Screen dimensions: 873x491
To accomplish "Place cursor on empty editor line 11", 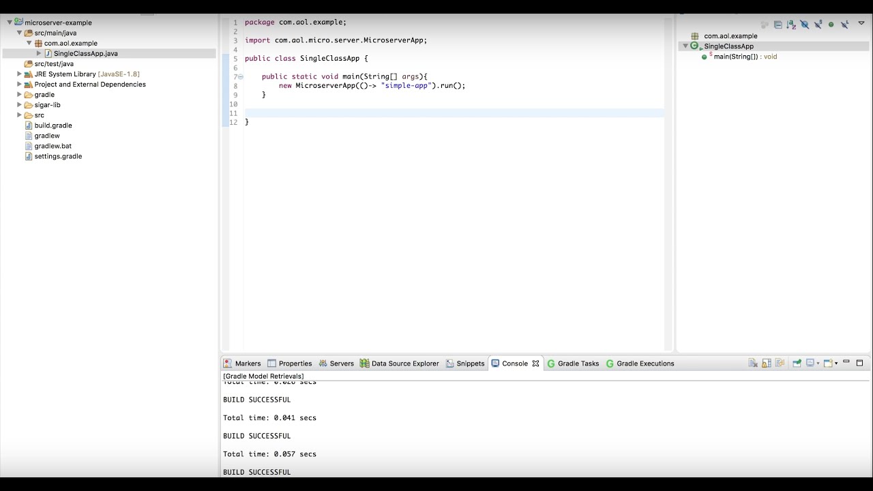I will coord(454,113).
